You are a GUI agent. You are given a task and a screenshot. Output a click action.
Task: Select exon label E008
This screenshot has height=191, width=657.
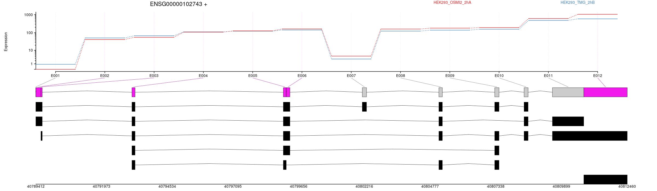(400, 76)
